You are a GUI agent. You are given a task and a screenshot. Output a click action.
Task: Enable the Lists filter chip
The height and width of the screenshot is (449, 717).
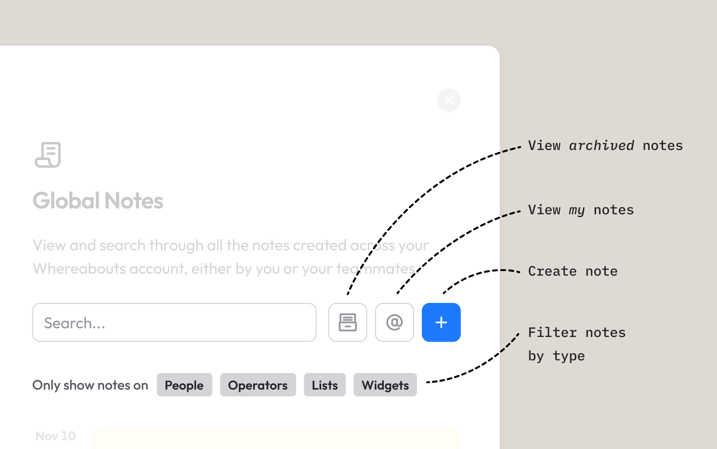click(324, 385)
